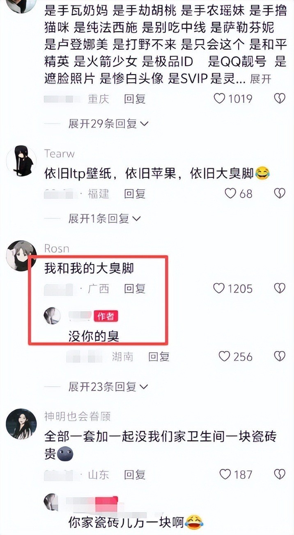Viewport: 294px width, 535px height.
Task: Open Rosn's profile avatar
Action: click(x=21, y=256)
